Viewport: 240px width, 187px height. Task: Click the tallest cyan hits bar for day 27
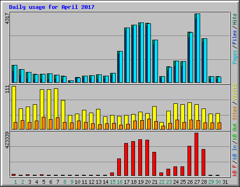point(198,48)
